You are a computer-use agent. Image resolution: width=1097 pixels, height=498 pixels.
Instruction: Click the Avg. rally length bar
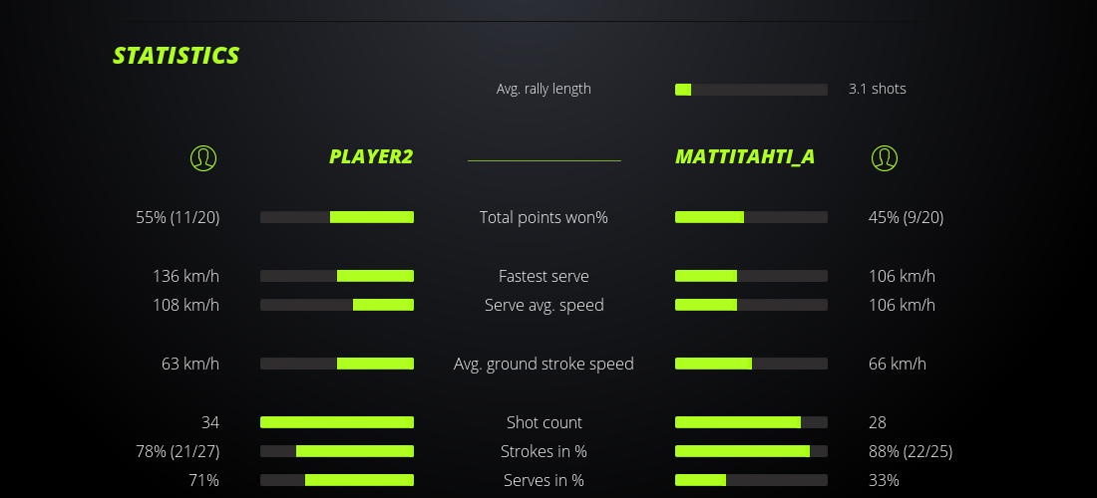[x=751, y=90]
